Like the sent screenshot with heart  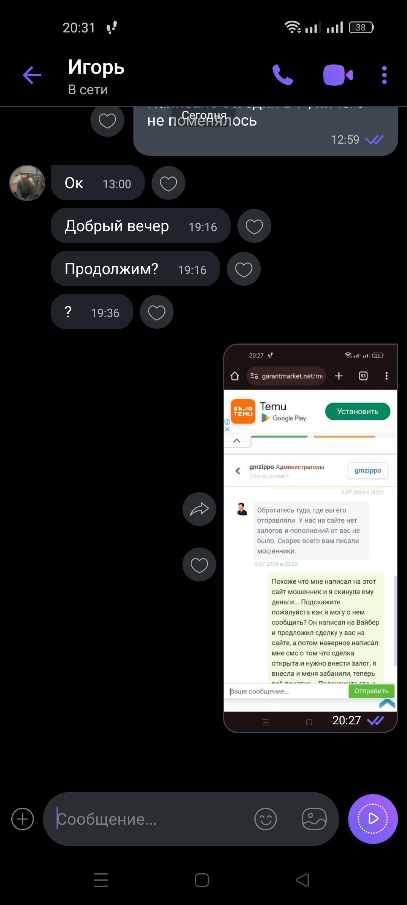pyautogui.click(x=199, y=564)
